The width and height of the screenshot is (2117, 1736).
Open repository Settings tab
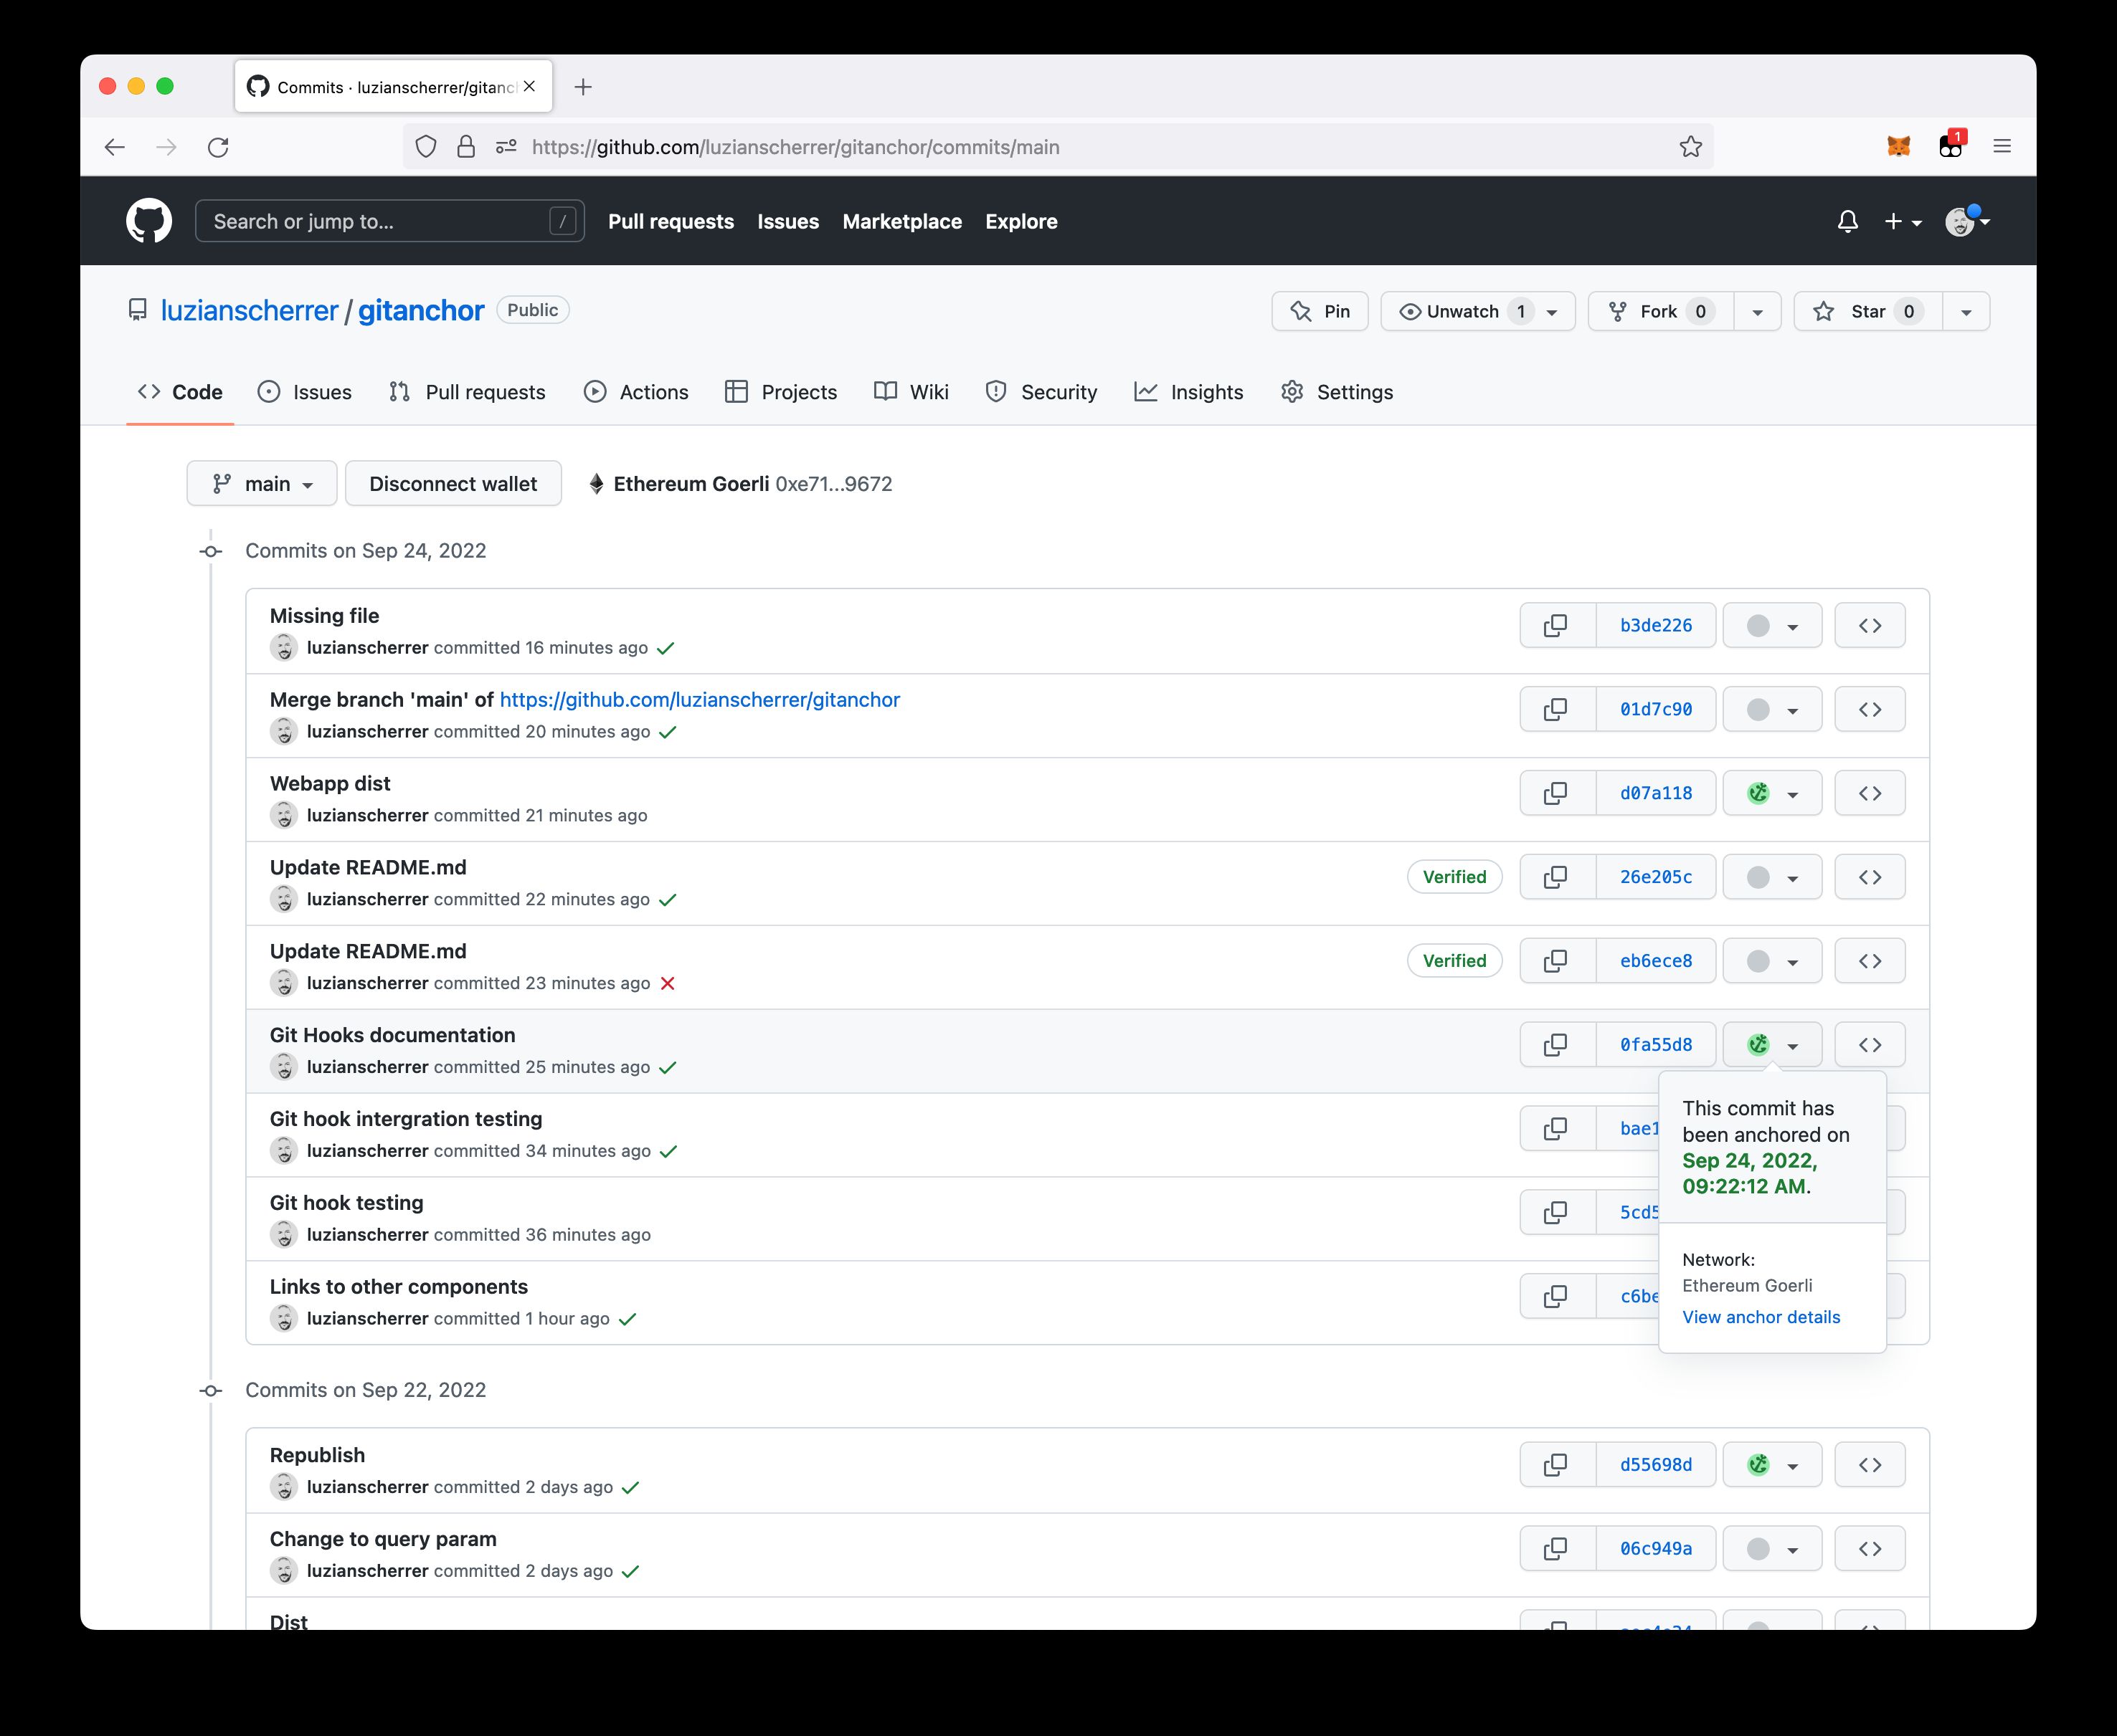pyautogui.click(x=1337, y=392)
